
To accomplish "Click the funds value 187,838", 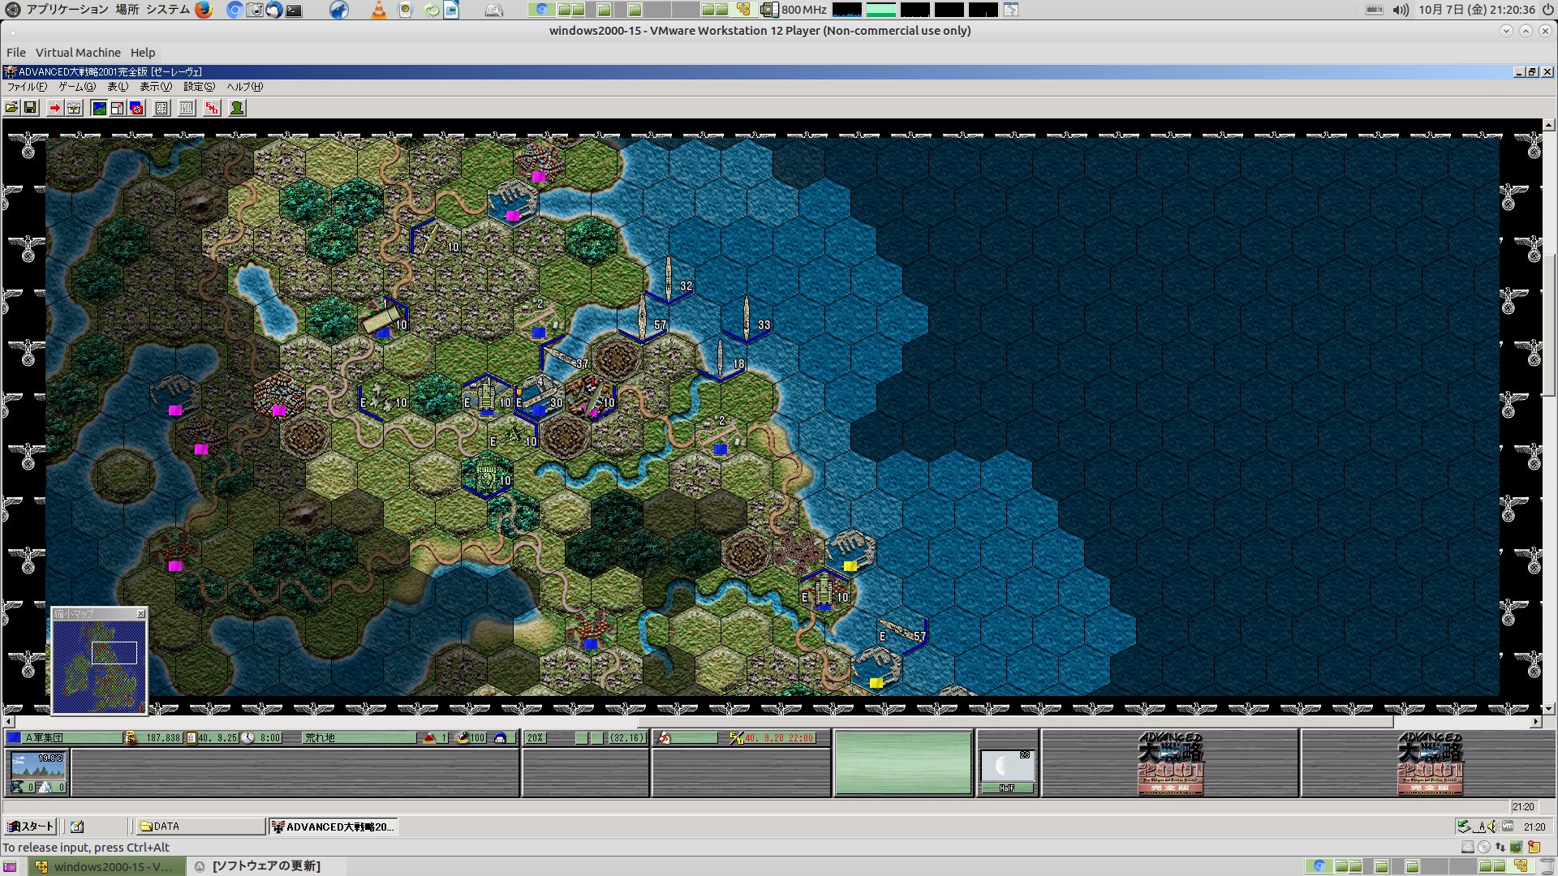I will [x=163, y=738].
